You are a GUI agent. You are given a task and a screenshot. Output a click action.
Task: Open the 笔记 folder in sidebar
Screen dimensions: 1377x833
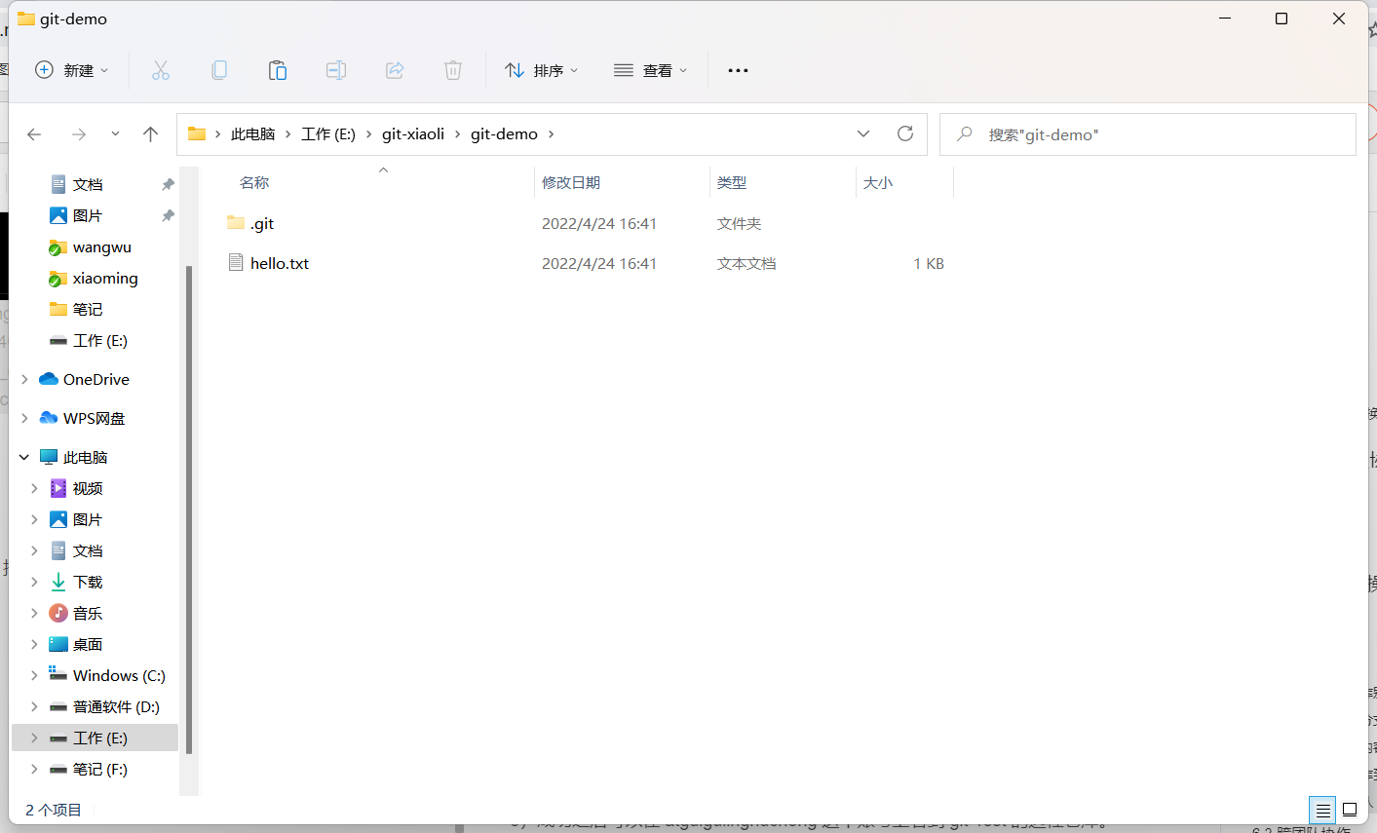point(88,309)
